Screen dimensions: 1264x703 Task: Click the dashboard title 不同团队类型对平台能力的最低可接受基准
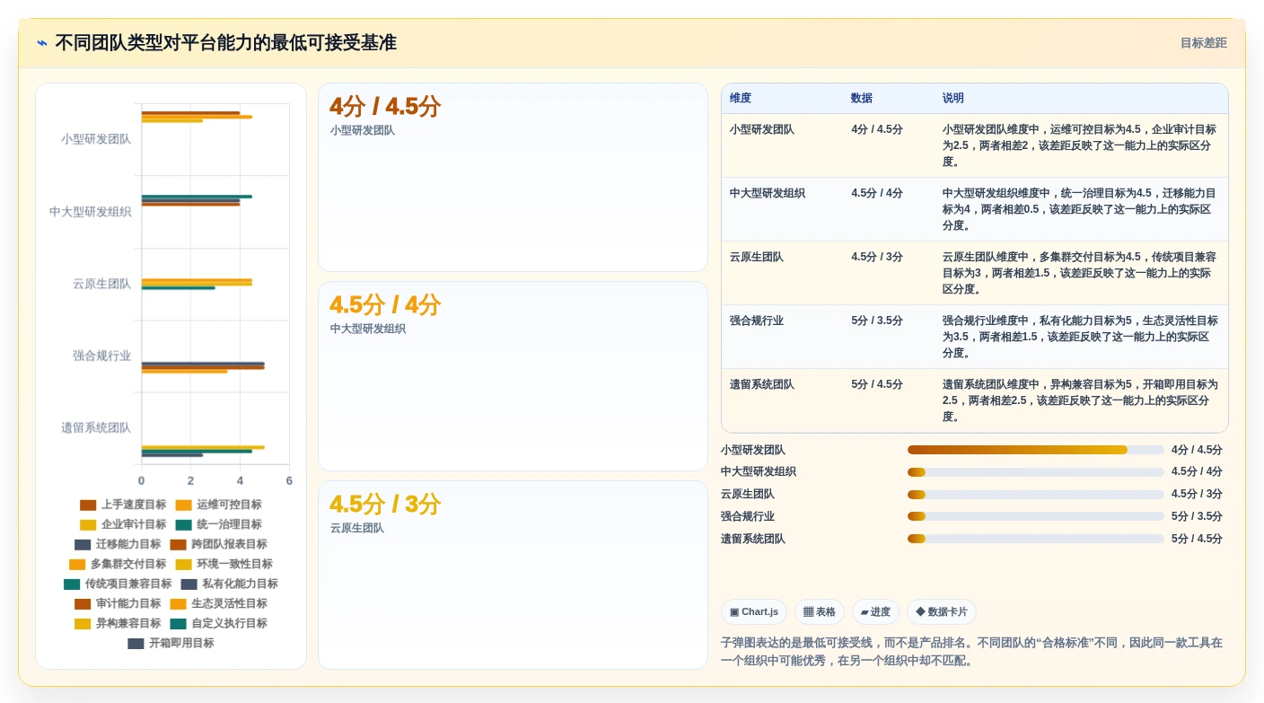click(x=225, y=43)
